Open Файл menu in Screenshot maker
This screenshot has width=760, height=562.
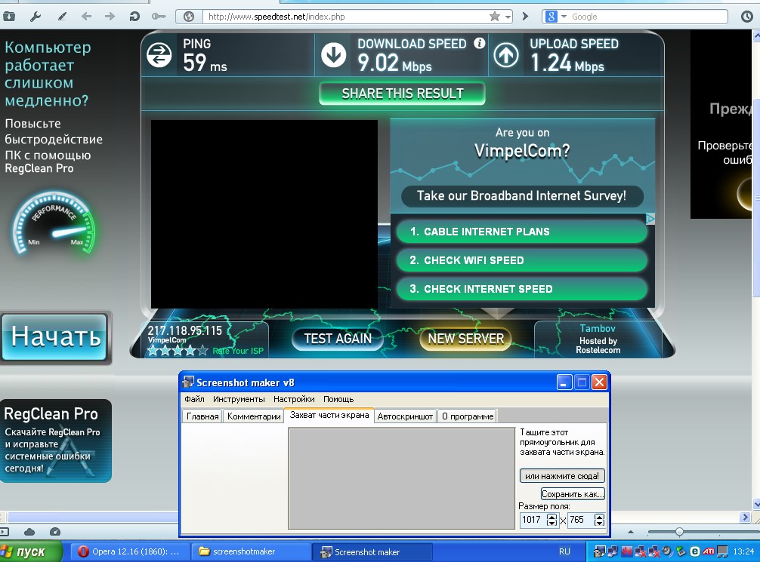pos(194,399)
